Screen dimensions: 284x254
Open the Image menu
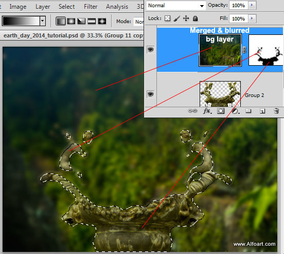pyautogui.click(x=18, y=7)
